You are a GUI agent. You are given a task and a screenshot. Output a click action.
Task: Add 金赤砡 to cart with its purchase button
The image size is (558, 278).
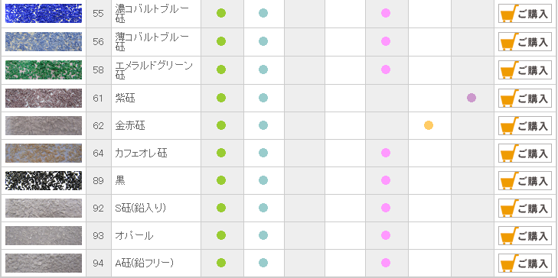(x=525, y=126)
